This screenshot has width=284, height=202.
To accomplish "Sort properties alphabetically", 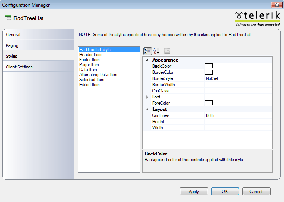I will [156, 51].
